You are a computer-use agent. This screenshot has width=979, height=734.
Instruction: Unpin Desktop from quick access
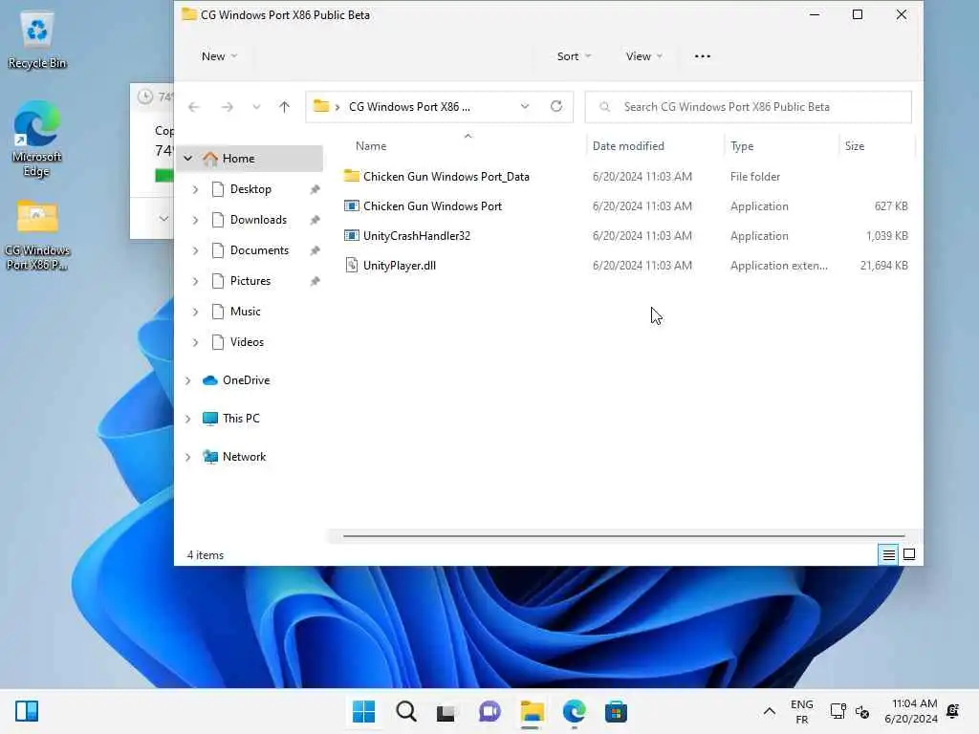(x=315, y=189)
